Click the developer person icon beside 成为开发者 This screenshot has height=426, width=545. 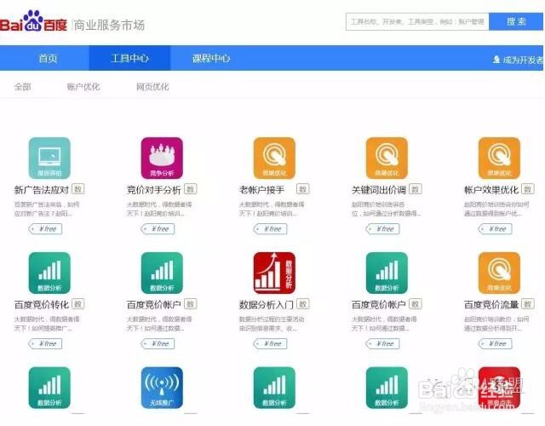496,60
